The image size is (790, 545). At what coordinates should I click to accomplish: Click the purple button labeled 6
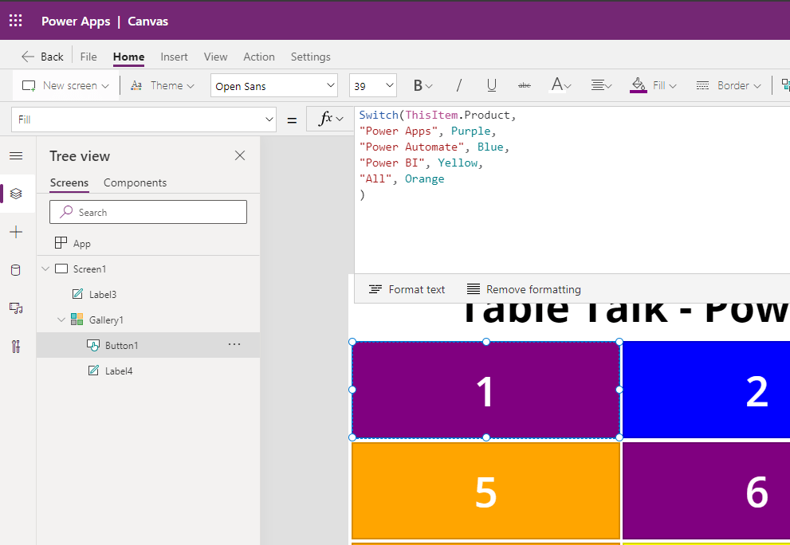click(x=706, y=491)
